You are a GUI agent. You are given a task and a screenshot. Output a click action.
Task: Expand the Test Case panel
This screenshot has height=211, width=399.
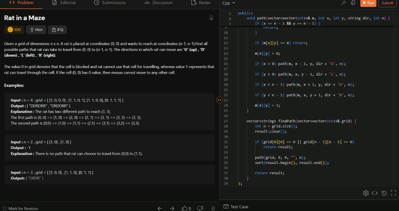[236, 206]
